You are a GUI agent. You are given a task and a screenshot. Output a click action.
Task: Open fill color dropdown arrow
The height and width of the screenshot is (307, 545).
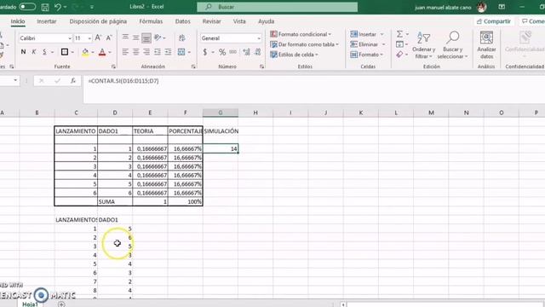point(93,52)
